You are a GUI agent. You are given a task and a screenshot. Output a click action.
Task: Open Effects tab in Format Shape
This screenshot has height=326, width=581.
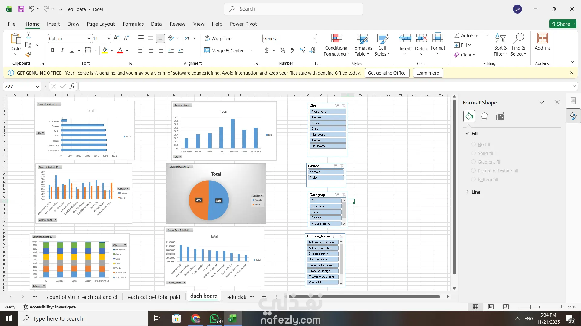[x=484, y=116]
